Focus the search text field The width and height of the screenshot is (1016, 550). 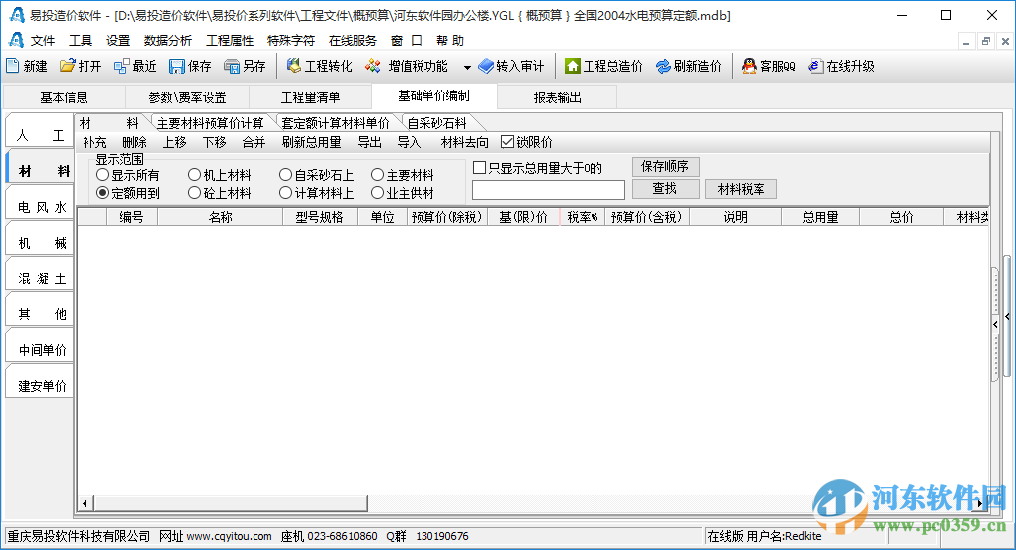pyautogui.click(x=548, y=190)
